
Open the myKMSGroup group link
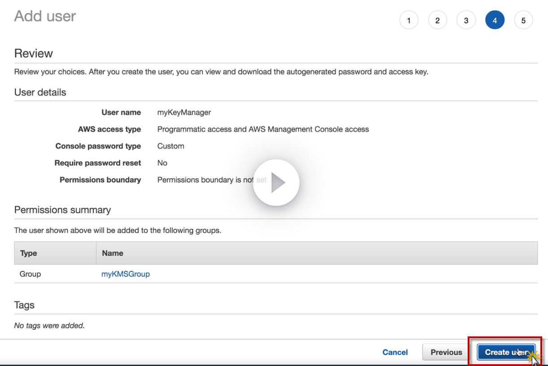coord(125,274)
